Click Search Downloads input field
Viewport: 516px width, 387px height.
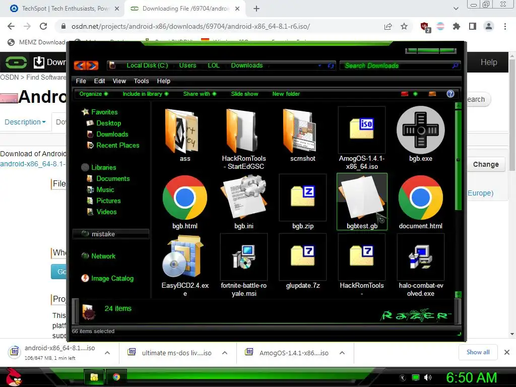(400, 66)
